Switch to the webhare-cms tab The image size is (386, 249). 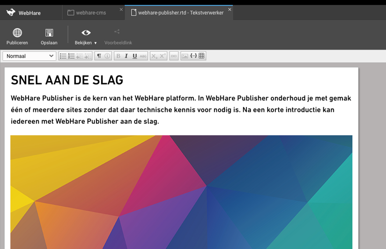(91, 13)
